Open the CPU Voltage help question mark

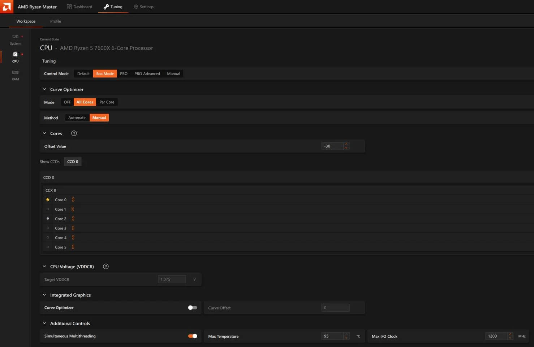point(105,266)
